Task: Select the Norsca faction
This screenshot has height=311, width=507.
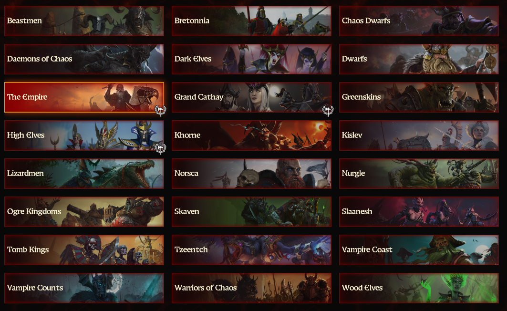Action: (x=251, y=174)
